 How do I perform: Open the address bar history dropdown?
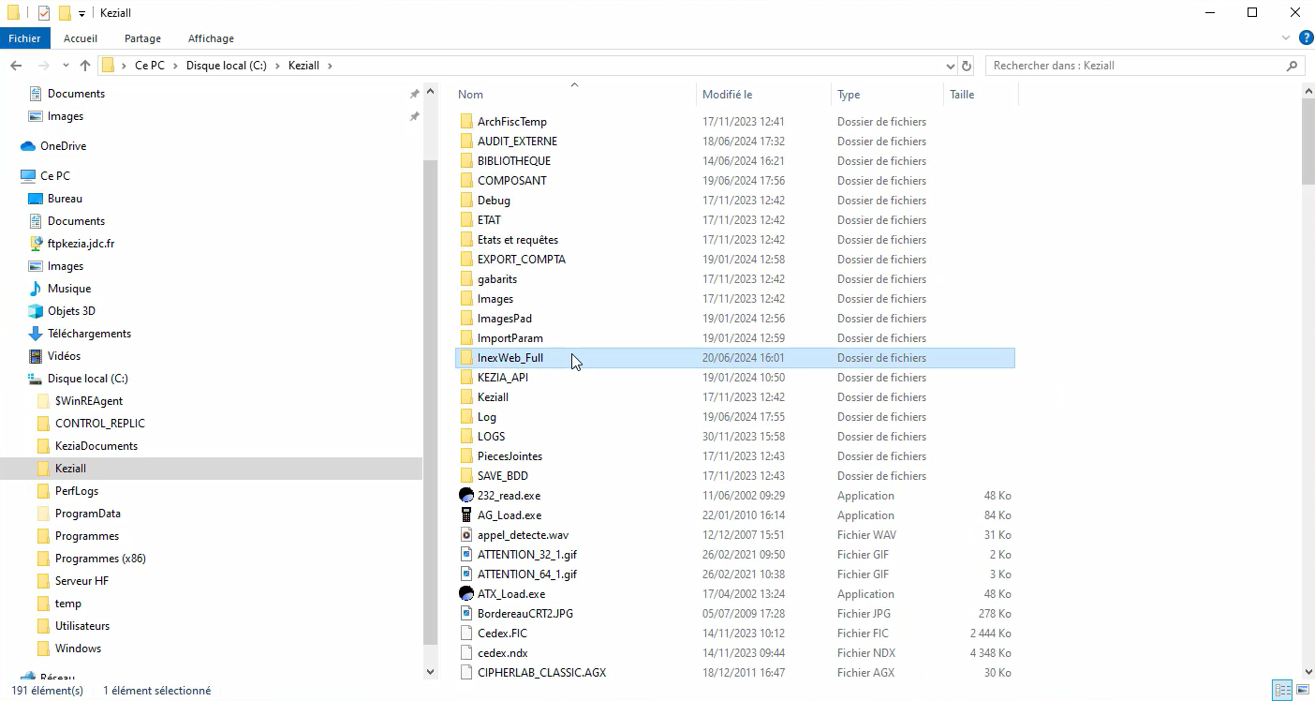951,66
